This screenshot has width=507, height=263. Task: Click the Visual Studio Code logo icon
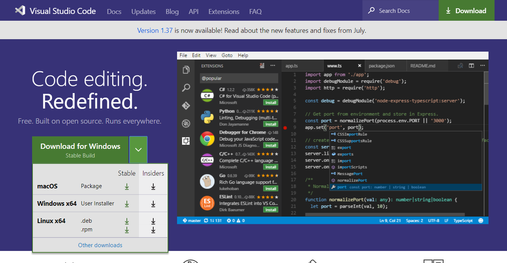tap(20, 11)
